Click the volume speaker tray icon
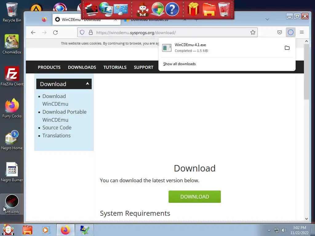Screen dimensions: 315x236 284,230
